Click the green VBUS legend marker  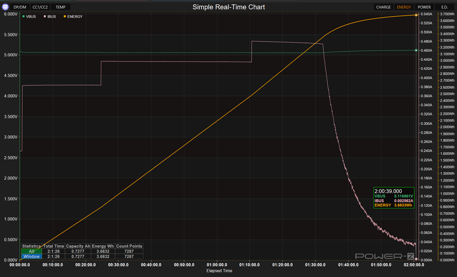click(23, 17)
